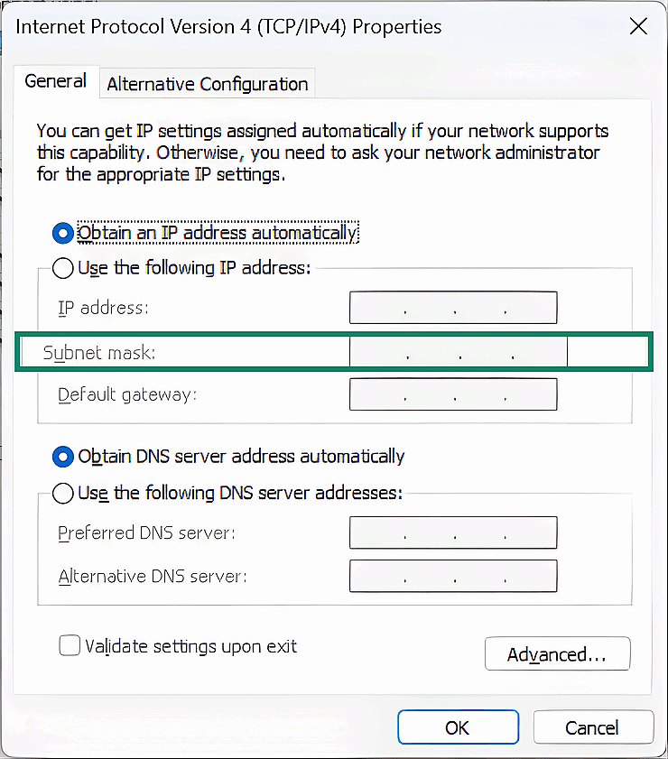Click the OK button
The height and width of the screenshot is (759, 668).
[458, 727]
